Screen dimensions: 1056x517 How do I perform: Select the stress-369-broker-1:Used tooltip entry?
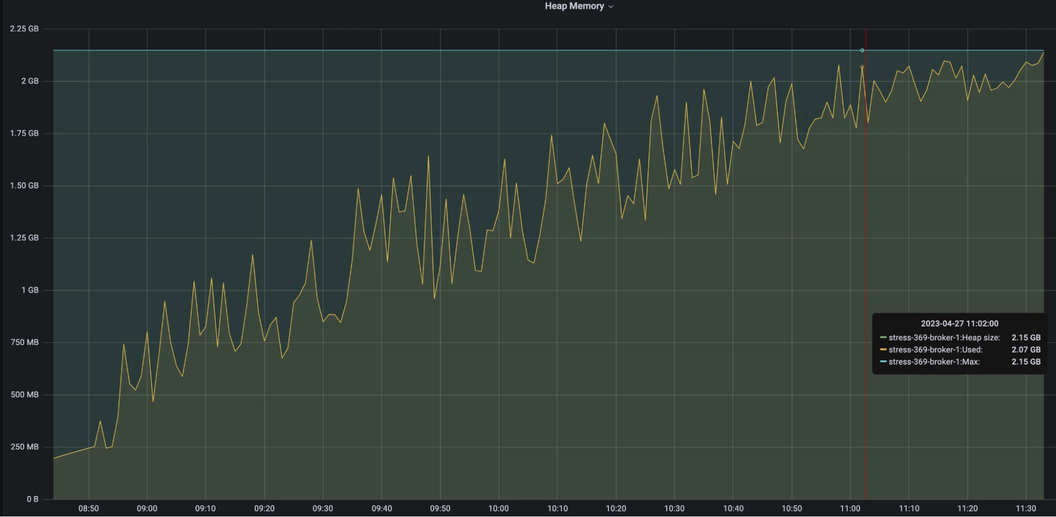click(x=935, y=350)
